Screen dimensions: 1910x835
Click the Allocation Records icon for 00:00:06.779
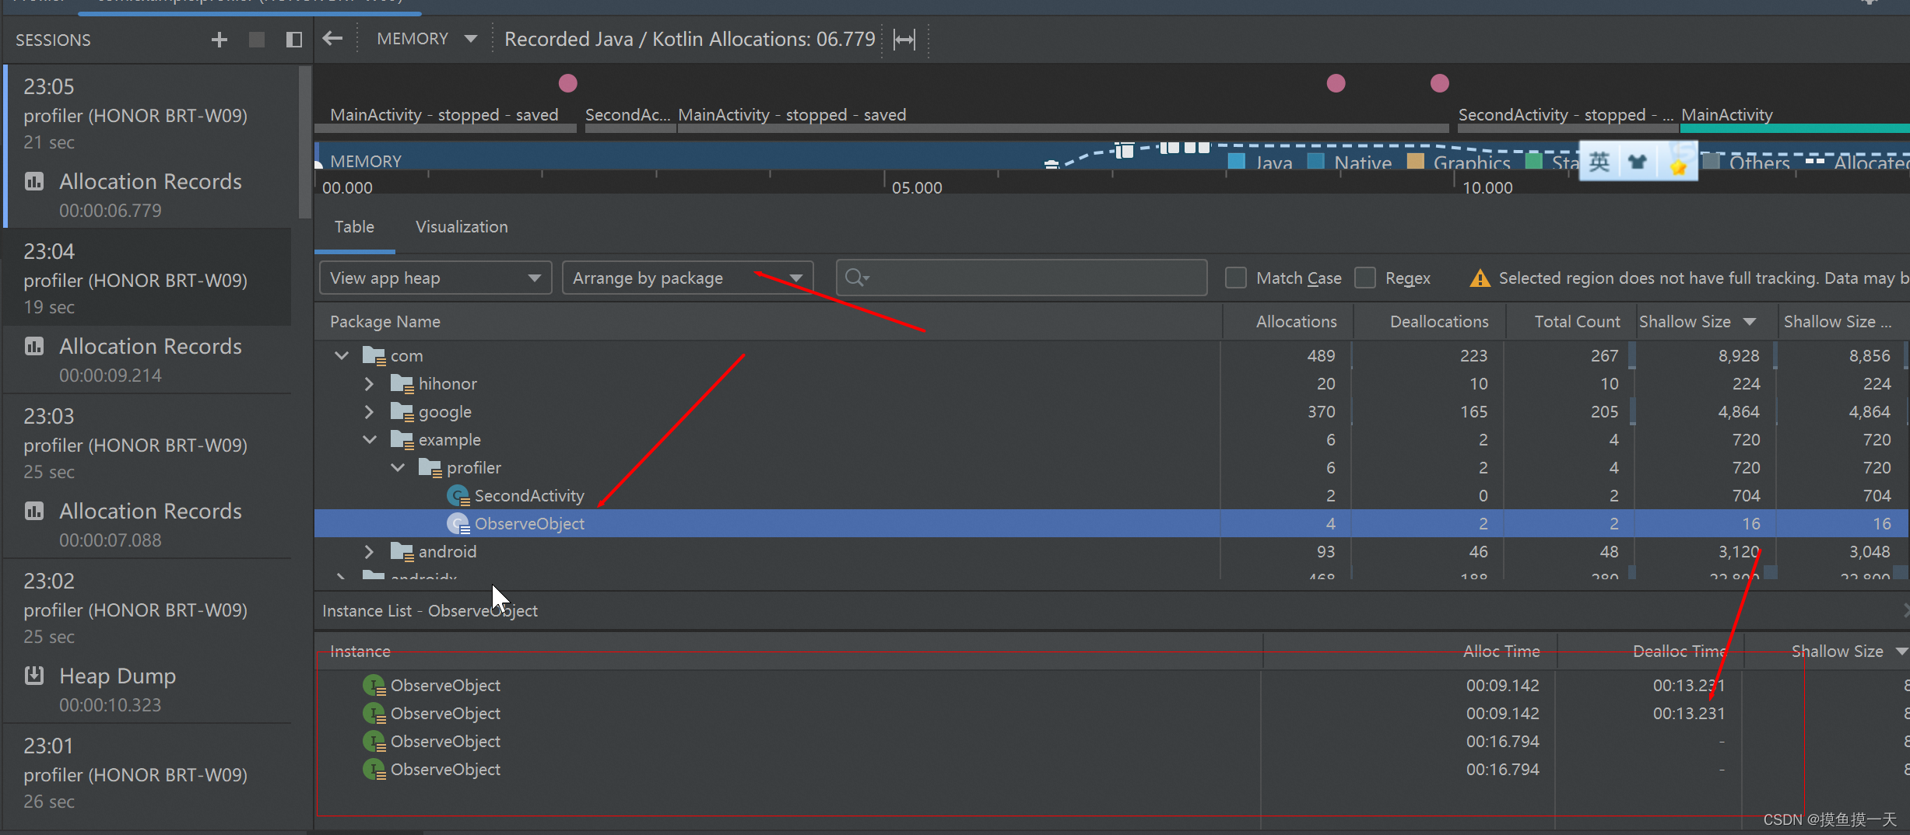click(x=34, y=182)
